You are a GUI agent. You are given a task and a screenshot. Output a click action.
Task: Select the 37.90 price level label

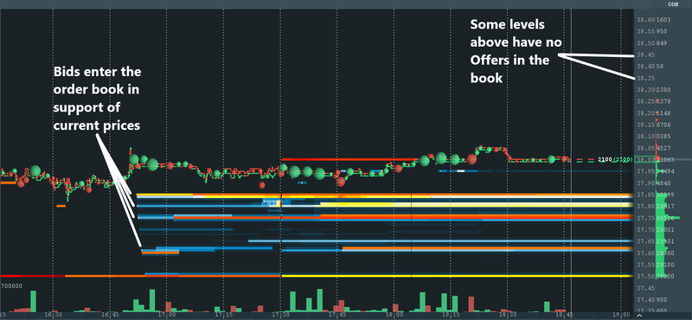[645, 183]
